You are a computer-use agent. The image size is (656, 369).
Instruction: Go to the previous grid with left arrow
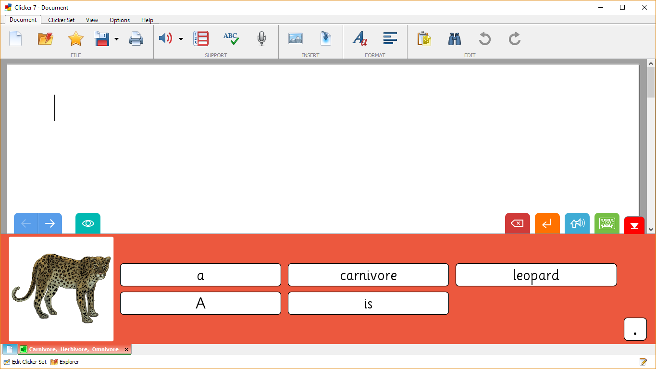coord(26,223)
